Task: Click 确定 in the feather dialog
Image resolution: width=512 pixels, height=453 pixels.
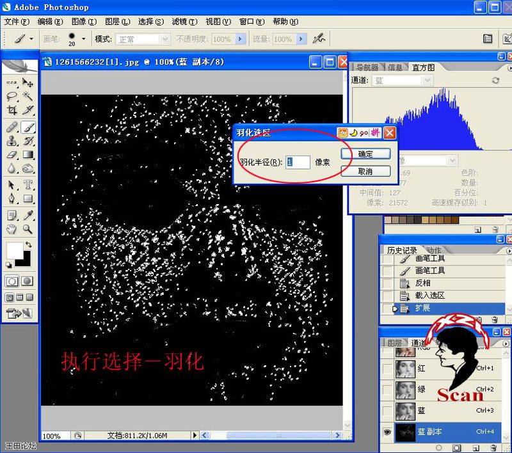Action: pos(365,154)
